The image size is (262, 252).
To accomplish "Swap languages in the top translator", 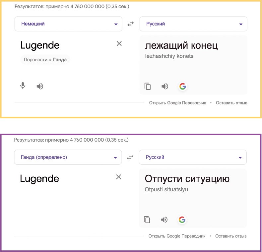I will point(131,24).
